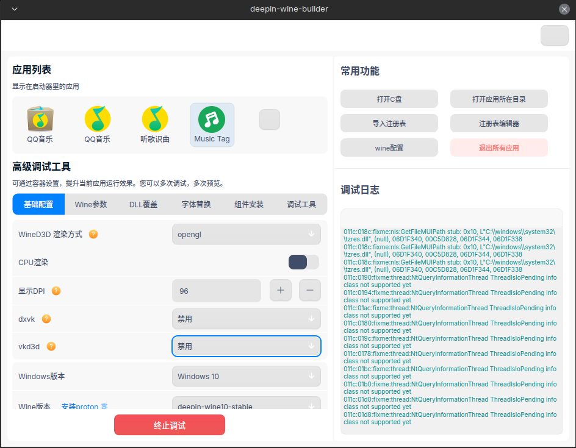
Task: Show the help tip next to vkd3d
Action: [x=51, y=346]
